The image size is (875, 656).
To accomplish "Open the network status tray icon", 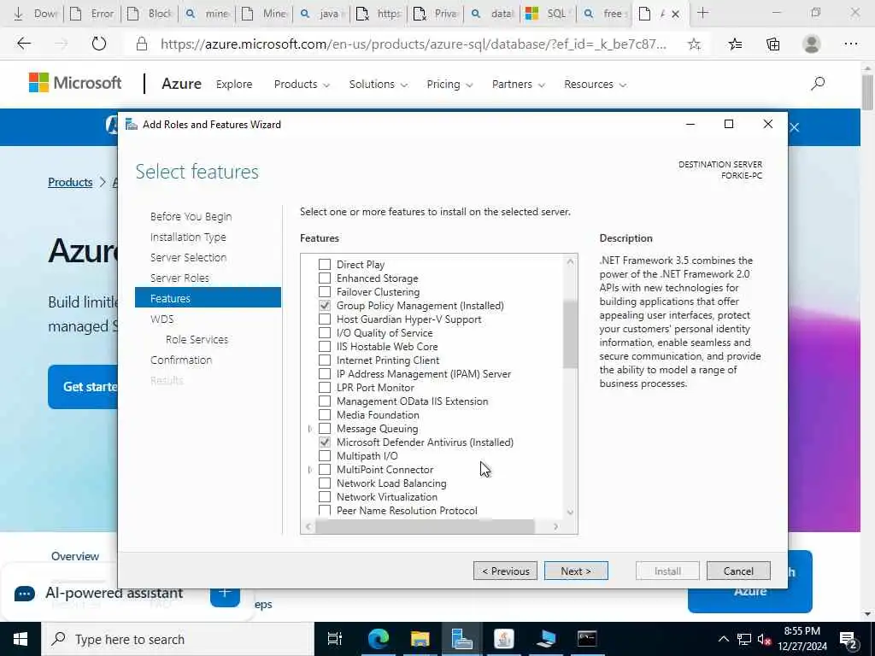I will pos(743,639).
